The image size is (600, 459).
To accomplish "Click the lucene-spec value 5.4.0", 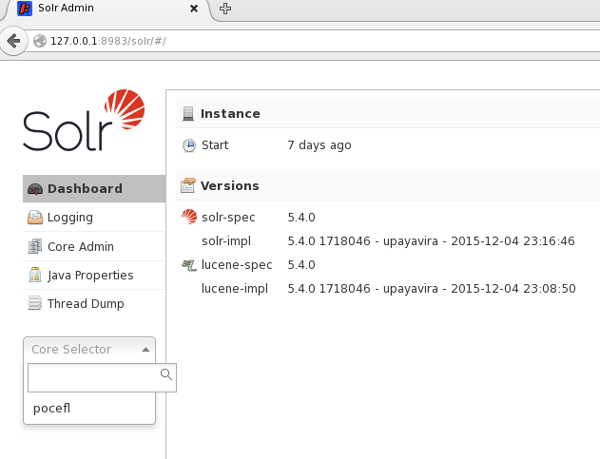I will [x=301, y=265].
